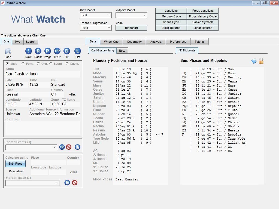Select the Org. radio button
Image resolution: width=279 pixels, height=209 pixels.
coord(38,63)
